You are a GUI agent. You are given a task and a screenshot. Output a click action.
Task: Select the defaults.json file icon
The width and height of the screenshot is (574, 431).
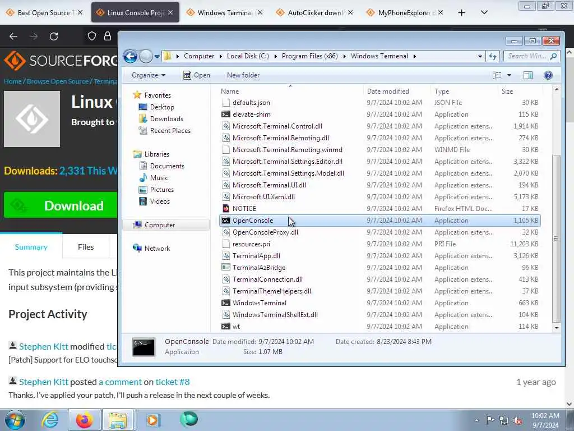(x=226, y=103)
